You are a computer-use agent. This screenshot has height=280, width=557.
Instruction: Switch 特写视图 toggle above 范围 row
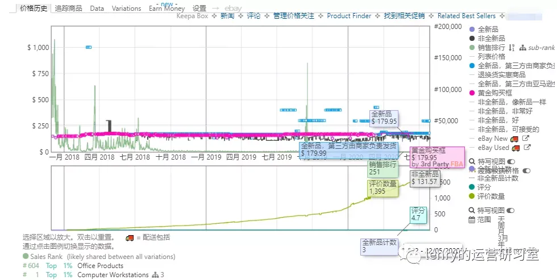point(510,211)
